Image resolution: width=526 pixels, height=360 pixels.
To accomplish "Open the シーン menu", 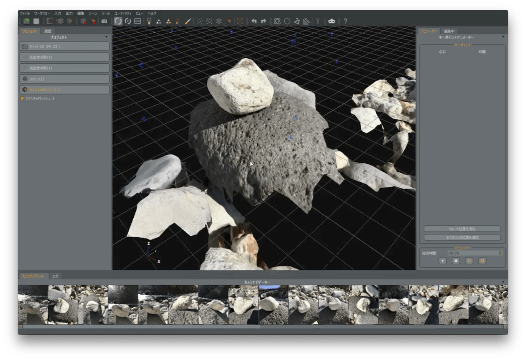I will point(93,13).
